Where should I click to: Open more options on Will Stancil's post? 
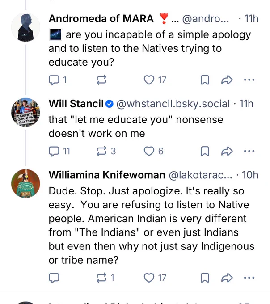pyautogui.click(x=249, y=151)
